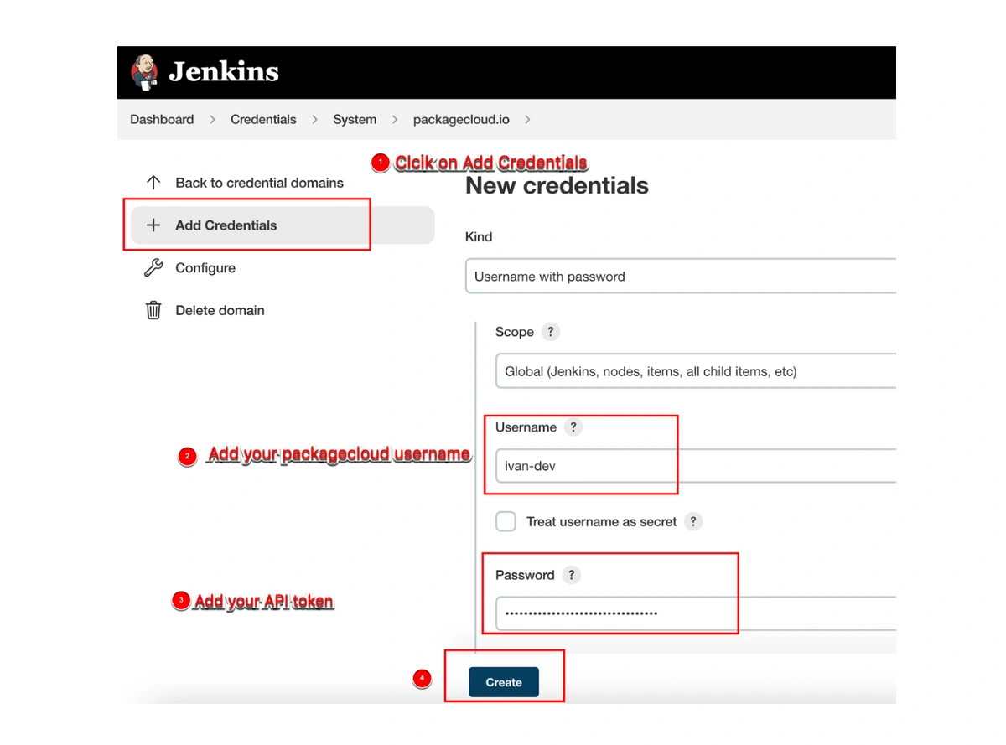Viewport: 1006px width, 745px height.
Task: Open help for Treat username as secret
Action: [692, 521]
